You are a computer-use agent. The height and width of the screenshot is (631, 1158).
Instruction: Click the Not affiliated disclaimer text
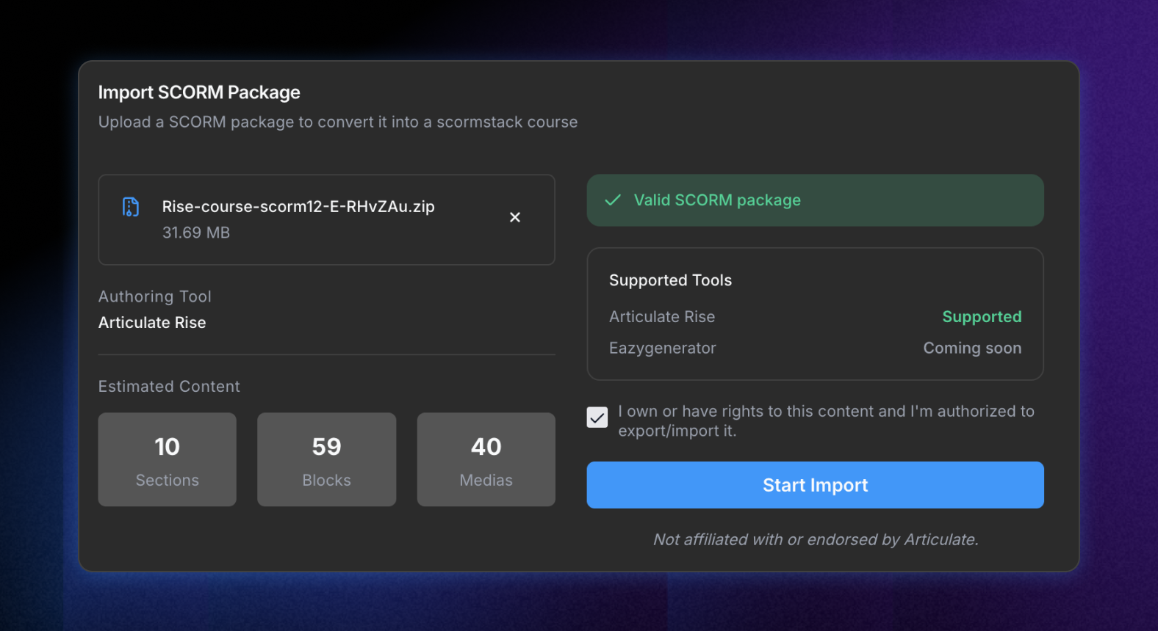pyautogui.click(x=816, y=540)
